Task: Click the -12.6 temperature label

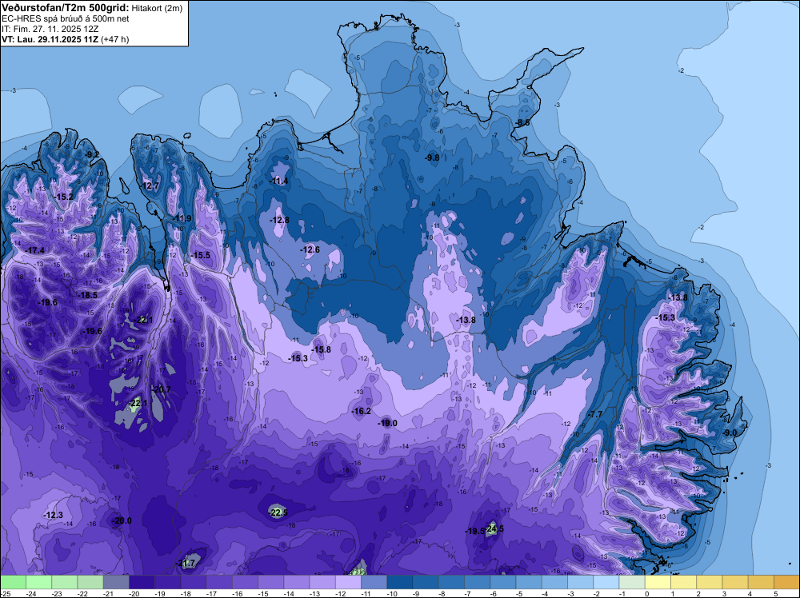Action: point(310,249)
